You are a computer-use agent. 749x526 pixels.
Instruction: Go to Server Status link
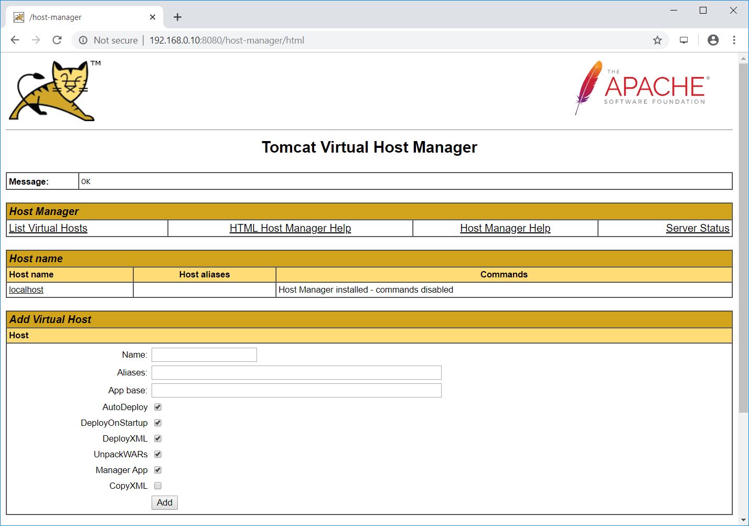click(698, 228)
